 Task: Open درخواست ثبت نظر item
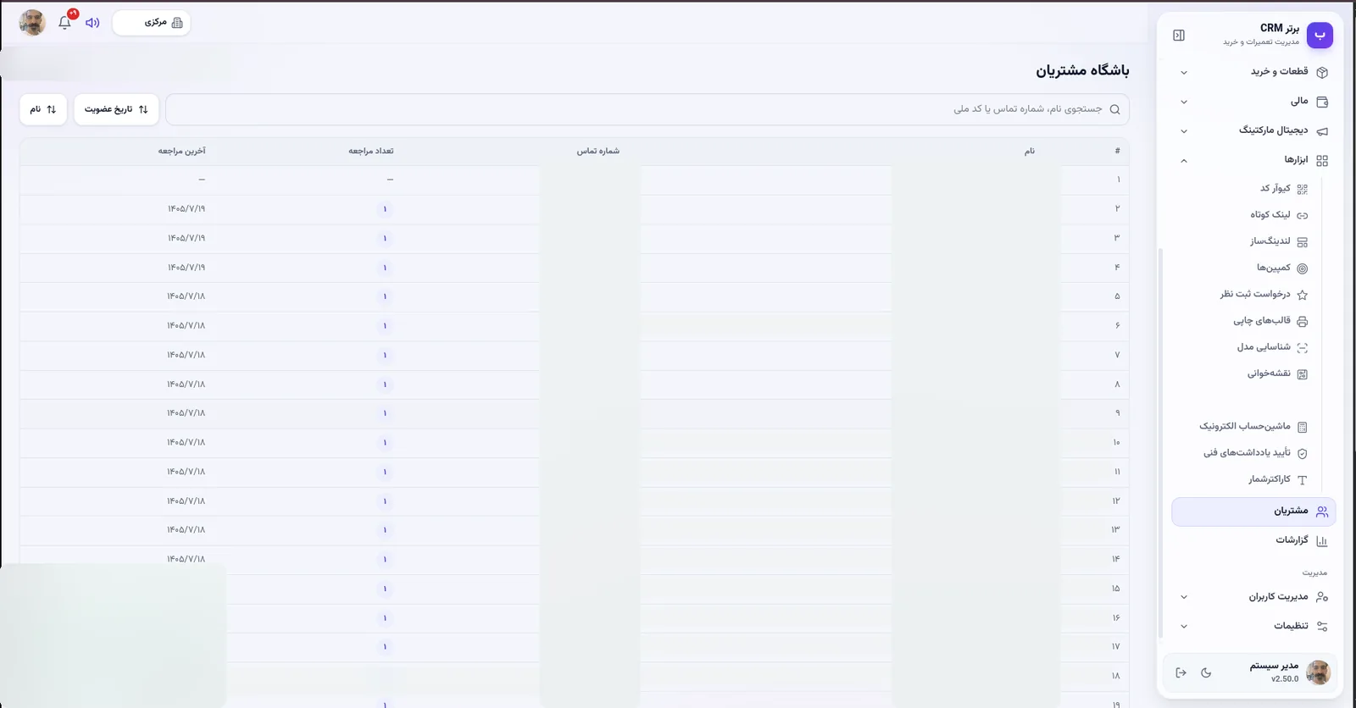pos(1254,294)
